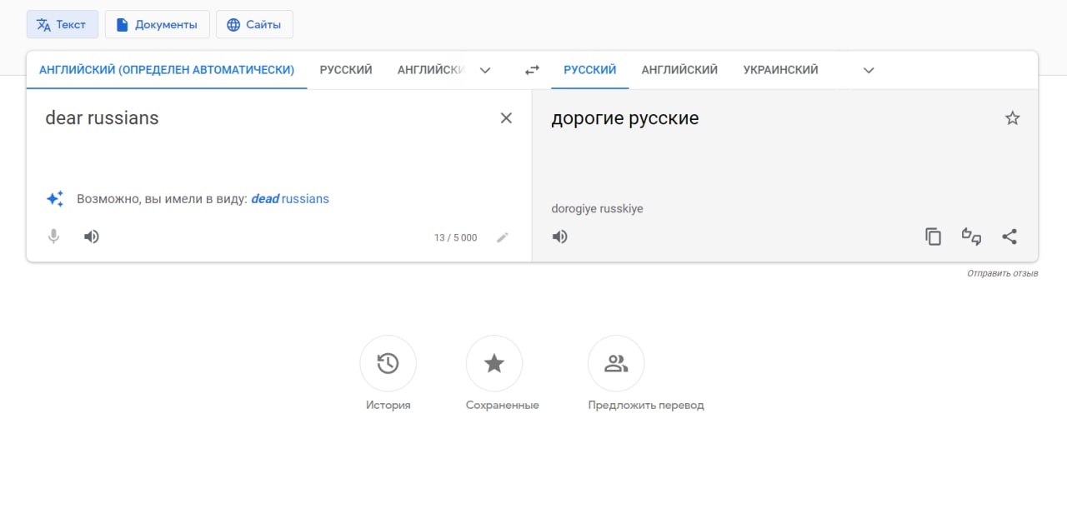
Task: Save translation with the star icon
Action: [1012, 118]
